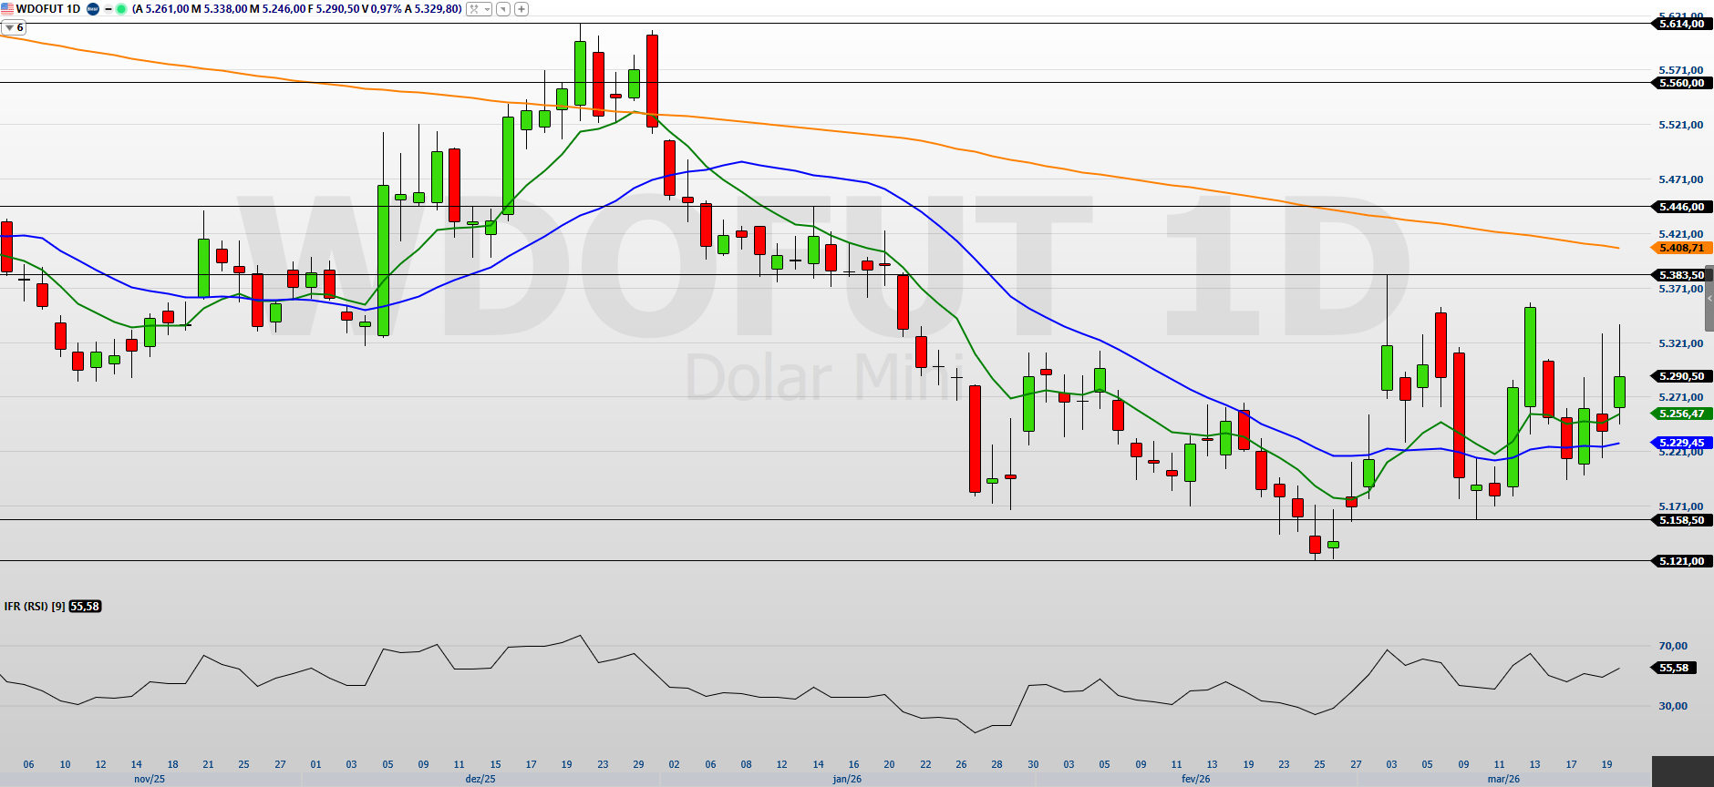Expand the indicators list showing 6
The image size is (1714, 787).
(x=14, y=28)
